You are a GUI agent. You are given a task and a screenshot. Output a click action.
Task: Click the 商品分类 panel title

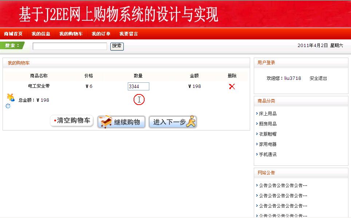[266, 101]
